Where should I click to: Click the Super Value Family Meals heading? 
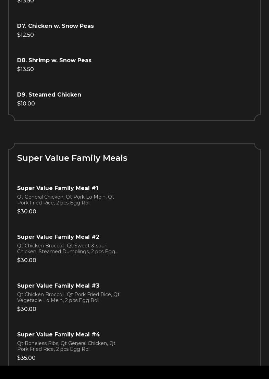(72, 158)
